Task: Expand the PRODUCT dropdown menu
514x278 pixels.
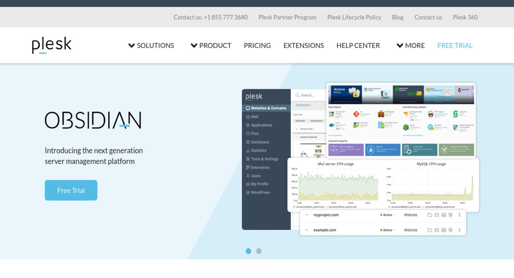Action: (211, 45)
